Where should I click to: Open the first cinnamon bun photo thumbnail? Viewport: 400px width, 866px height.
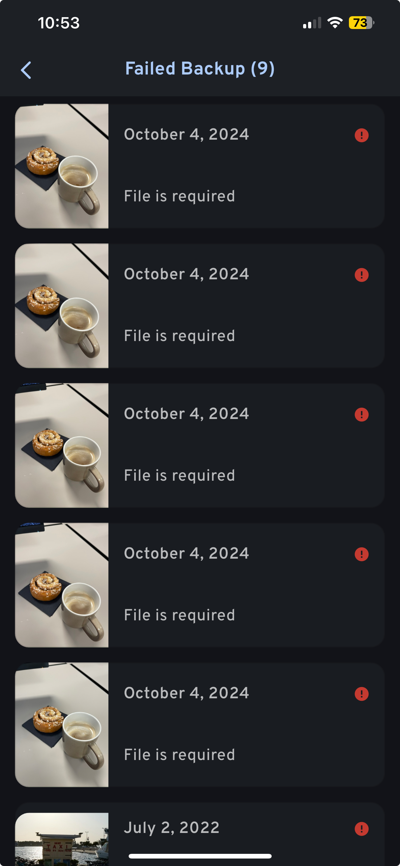click(62, 166)
